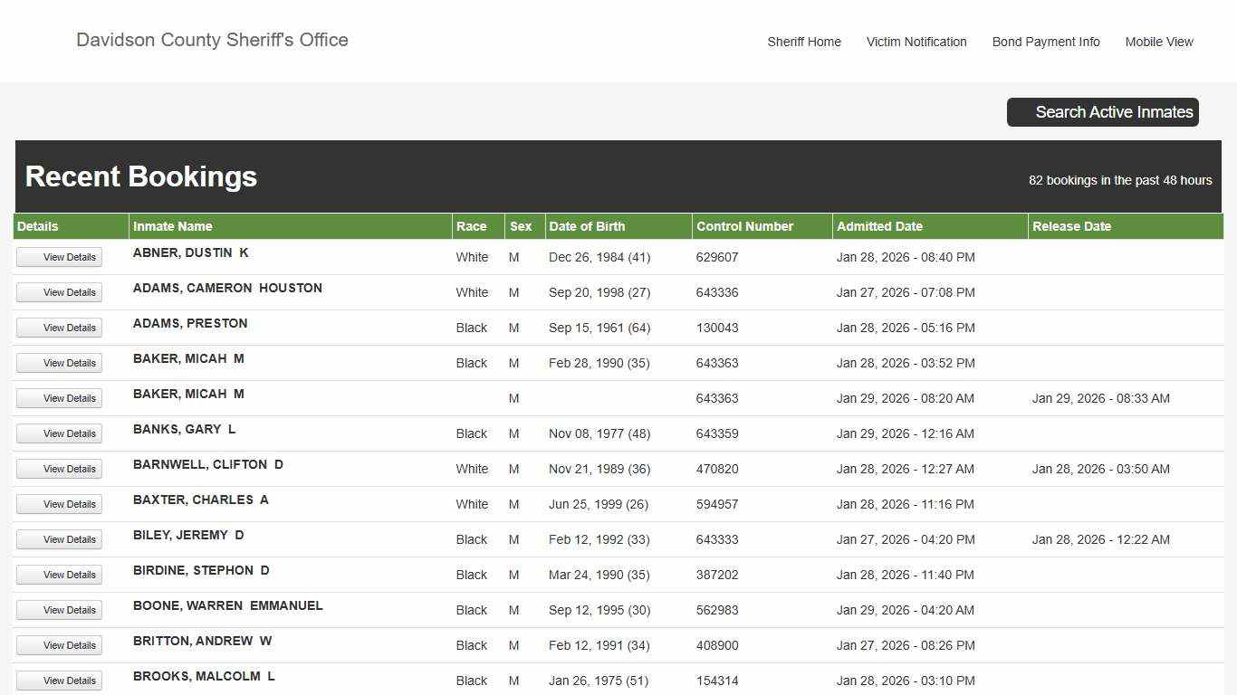Click the Davidson County Sheriff's Office title
The width and height of the screenshot is (1237, 695).
(212, 40)
